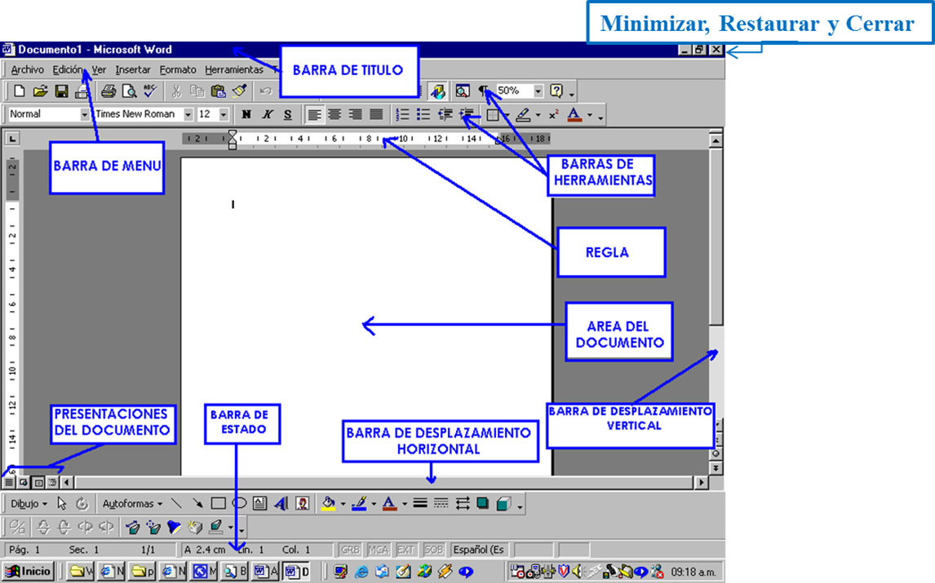Select the 3D effect icon

[x=503, y=502]
